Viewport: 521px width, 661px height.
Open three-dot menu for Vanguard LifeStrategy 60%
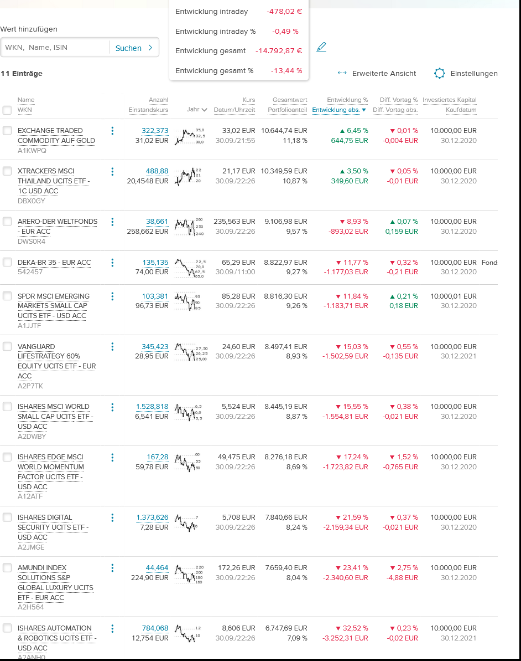112,347
